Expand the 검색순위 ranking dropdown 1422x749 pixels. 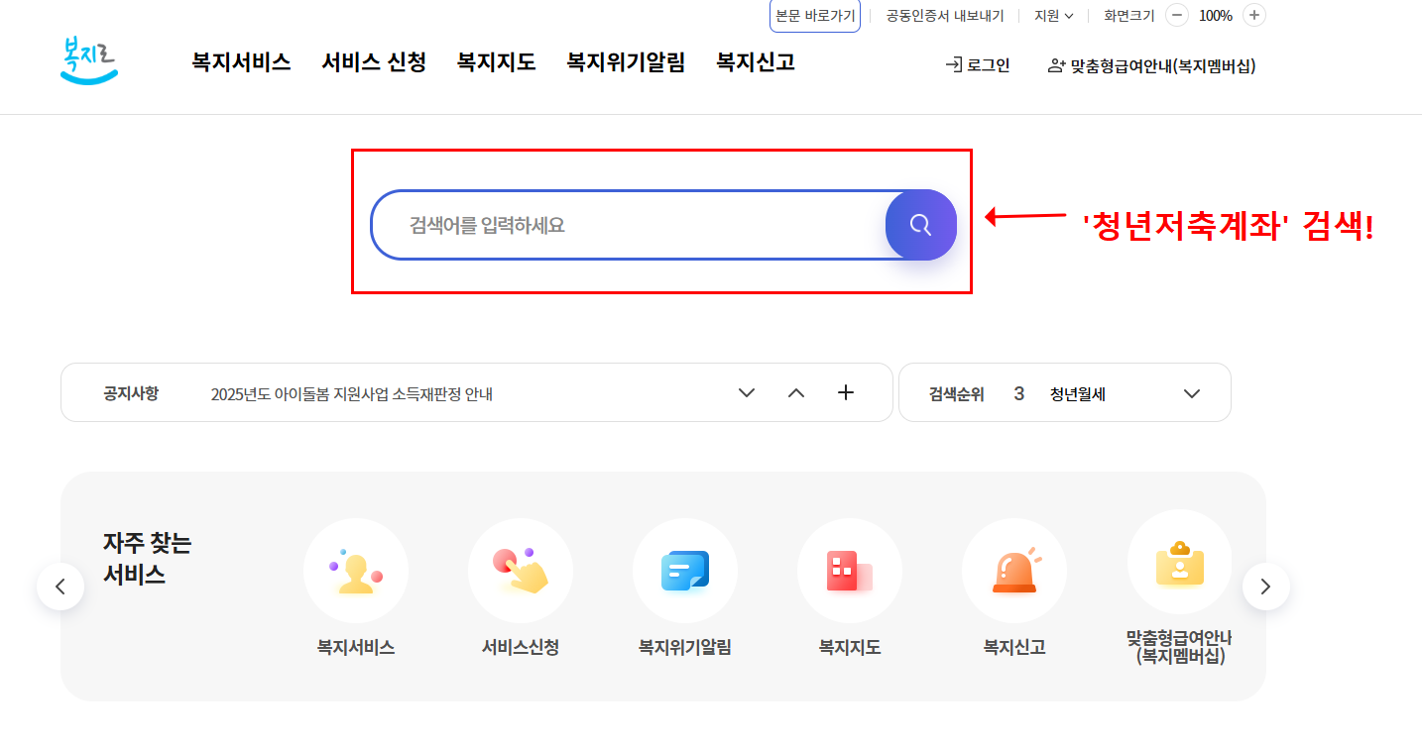[x=1191, y=392]
